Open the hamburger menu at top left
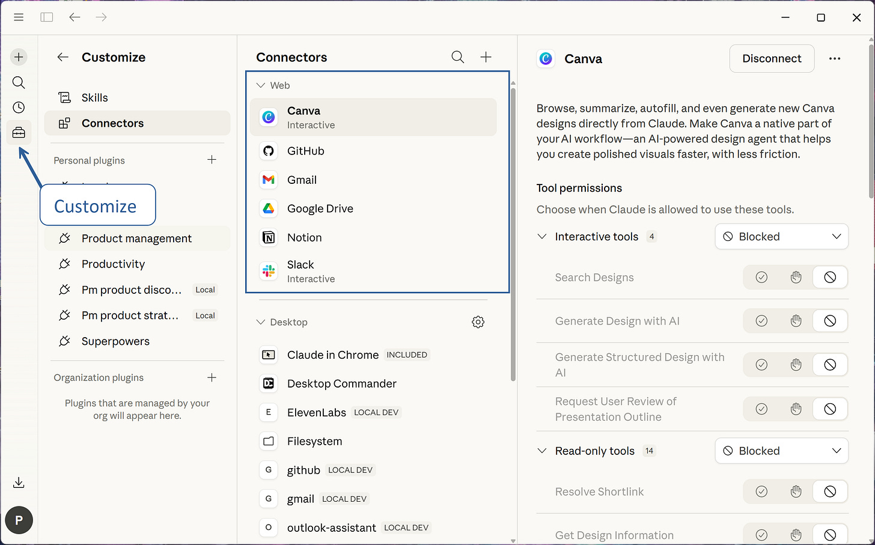875x545 pixels. click(19, 17)
